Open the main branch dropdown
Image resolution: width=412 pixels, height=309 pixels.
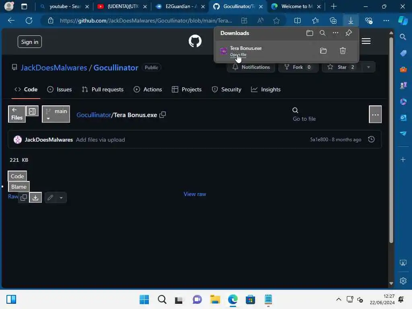tap(56, 114)
